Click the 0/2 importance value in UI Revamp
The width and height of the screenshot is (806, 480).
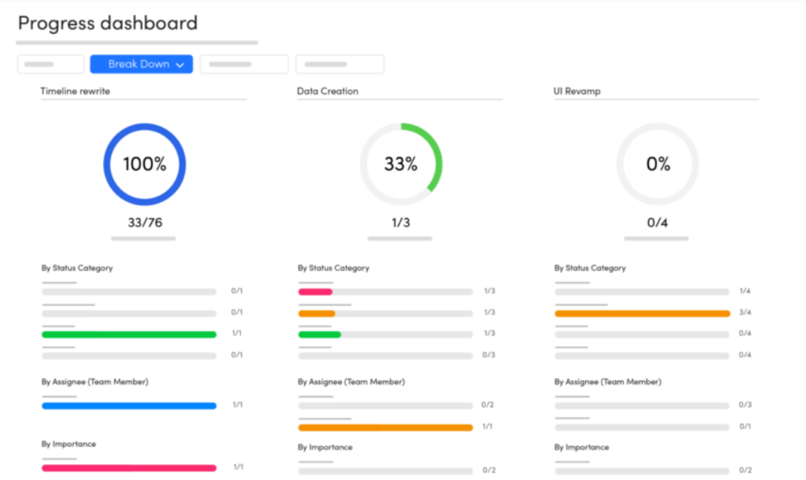pyautogui.click(x=746, y=470)
